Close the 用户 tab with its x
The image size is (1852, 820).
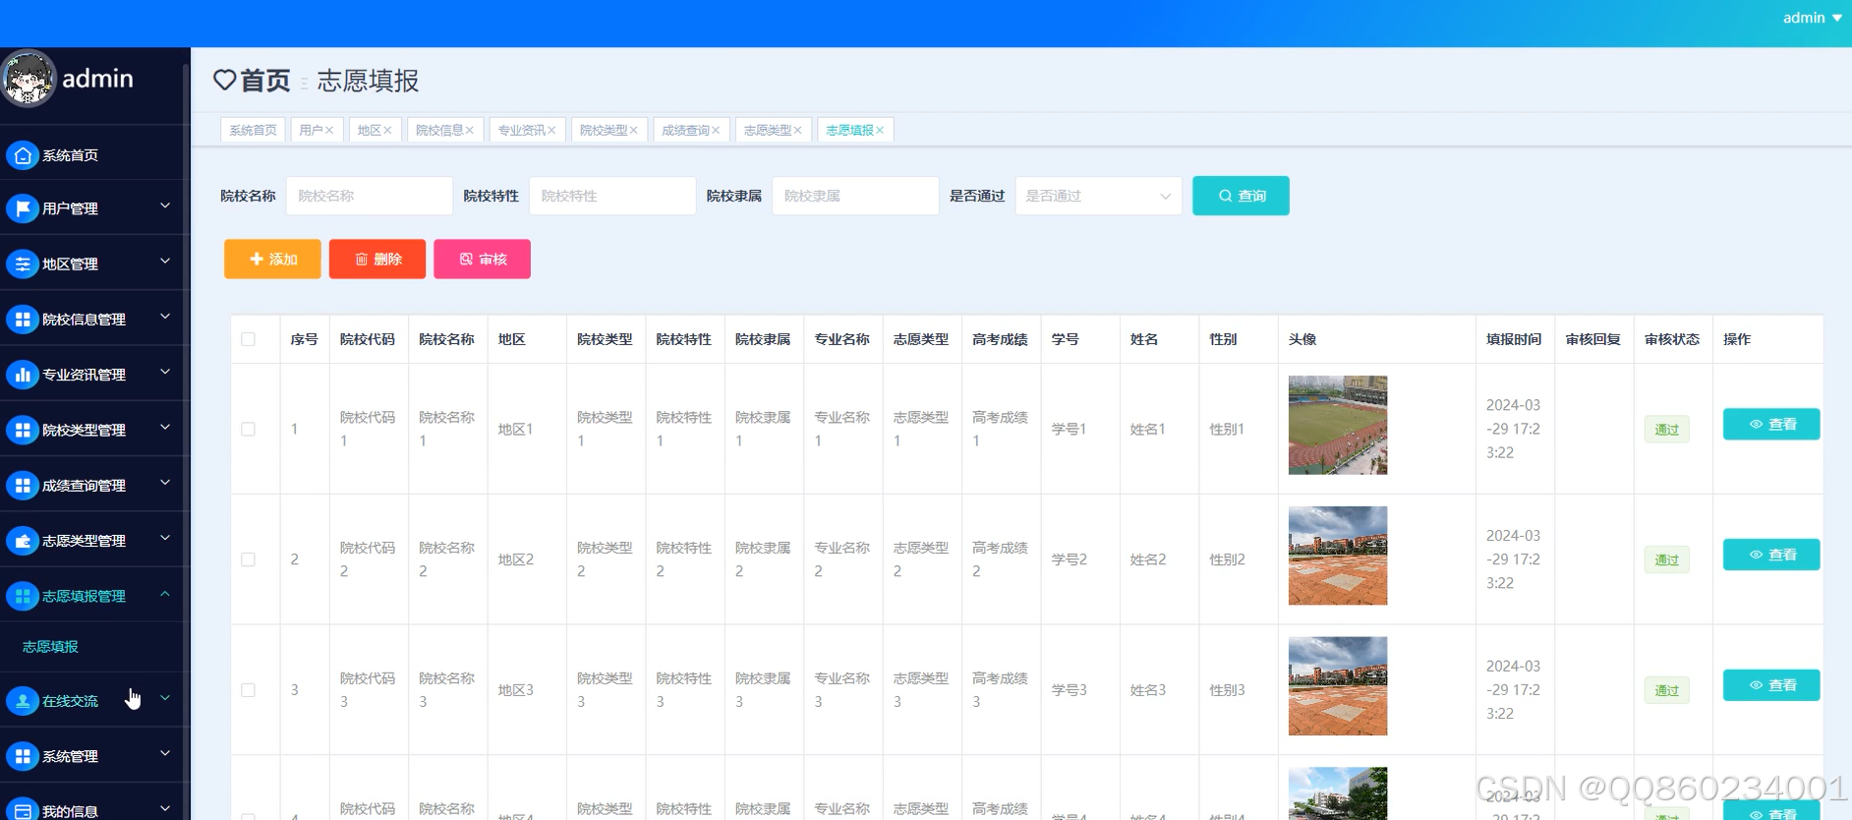click(x=329, y=130)
